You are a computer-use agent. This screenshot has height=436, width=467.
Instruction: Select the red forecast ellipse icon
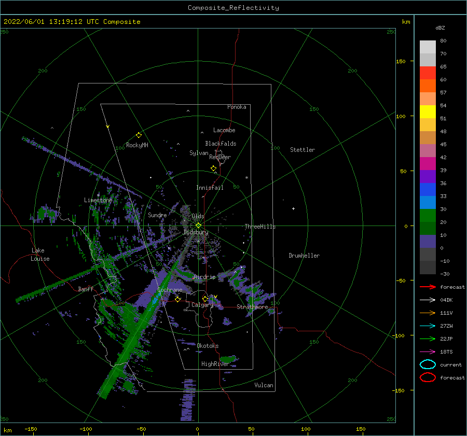[428, 377]
